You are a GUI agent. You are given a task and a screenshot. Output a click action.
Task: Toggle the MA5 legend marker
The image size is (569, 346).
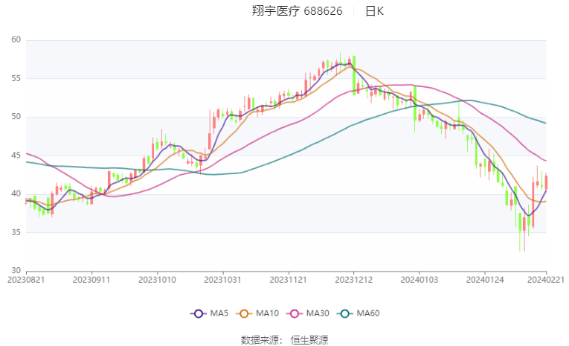pos(198,314)
